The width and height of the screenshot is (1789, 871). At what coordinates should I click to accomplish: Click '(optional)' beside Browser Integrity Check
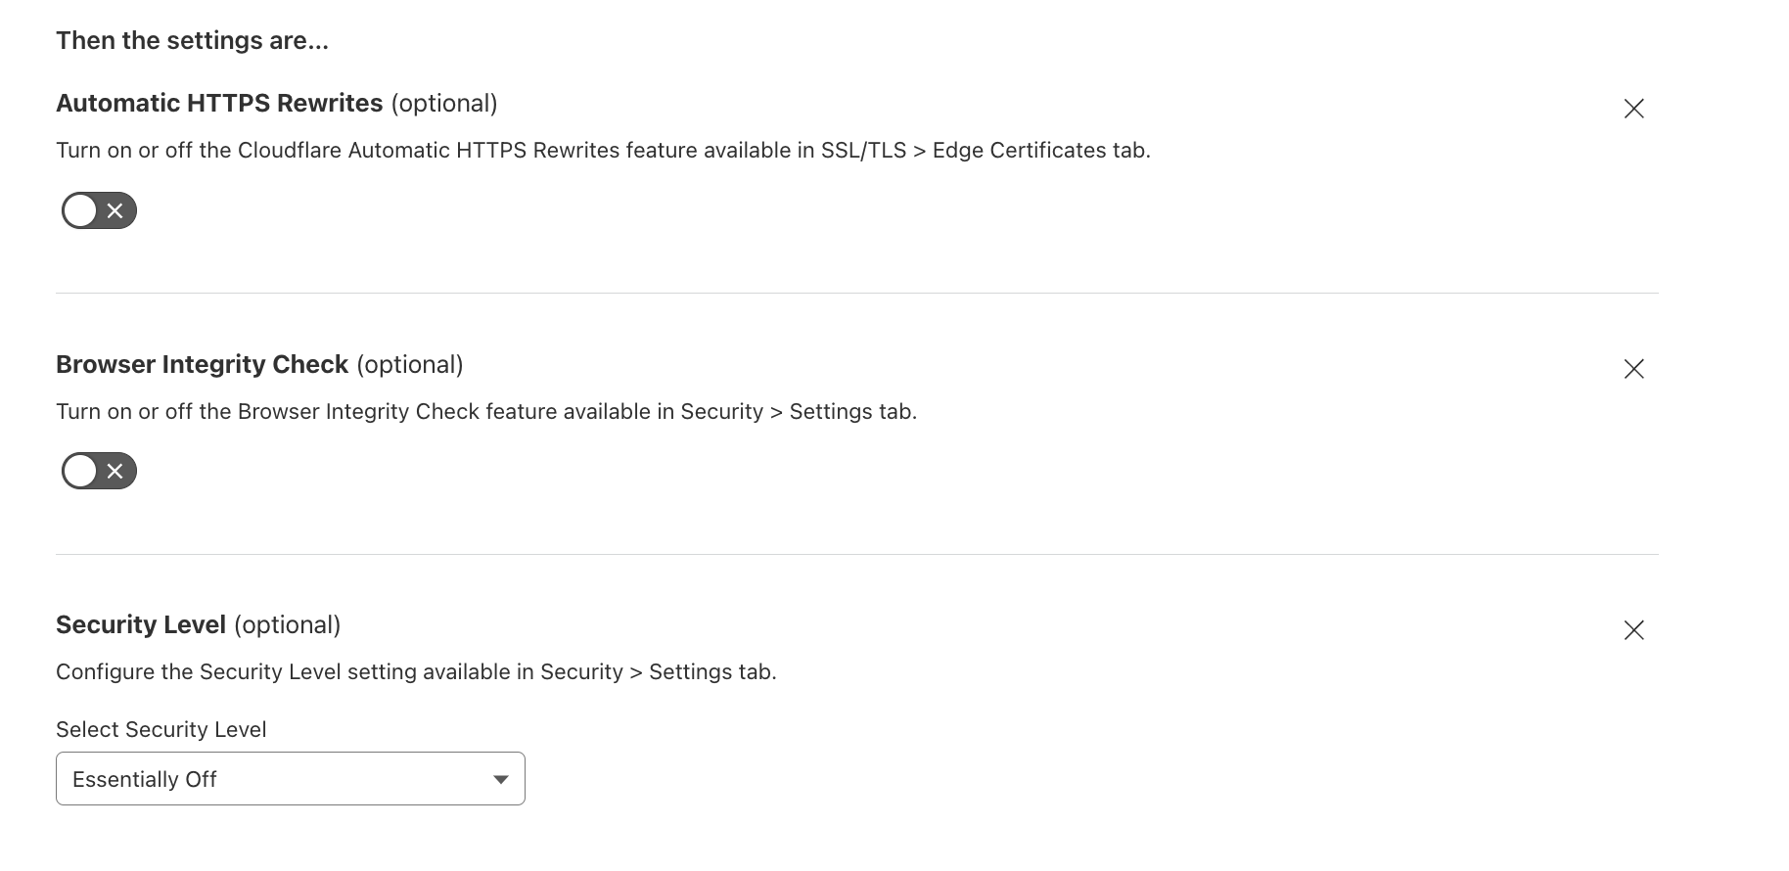[410, 365]
